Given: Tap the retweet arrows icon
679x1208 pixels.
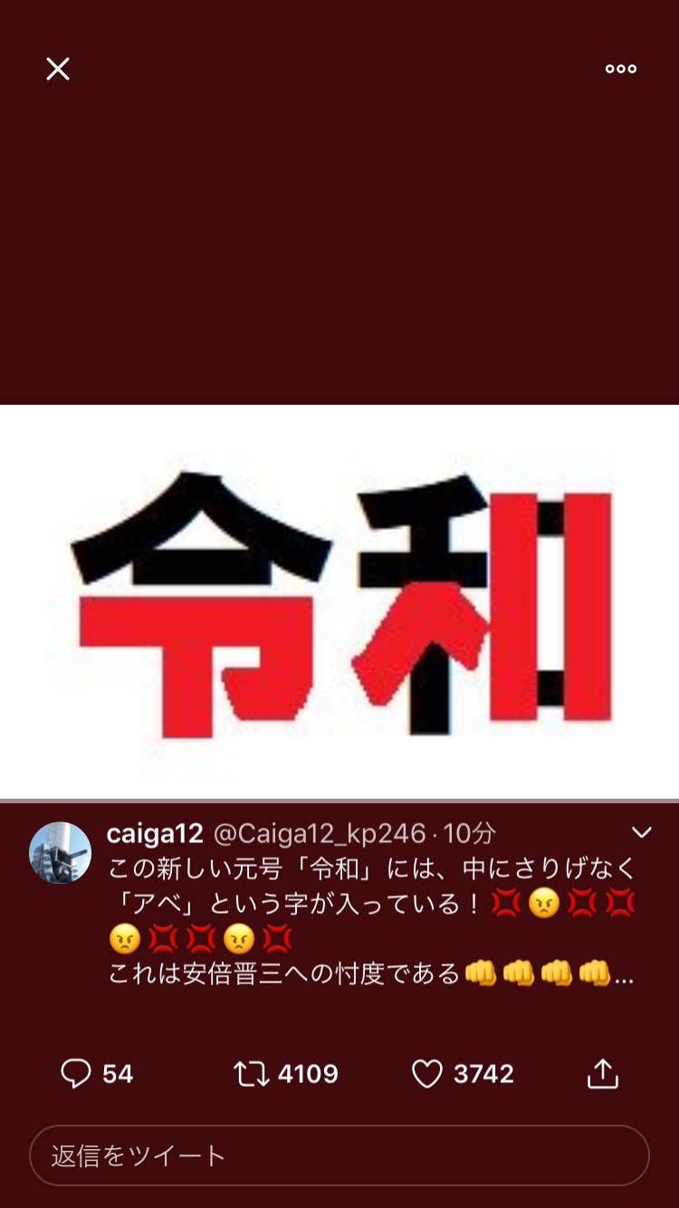Looking at the screenshot, I should click(251, 1074).
